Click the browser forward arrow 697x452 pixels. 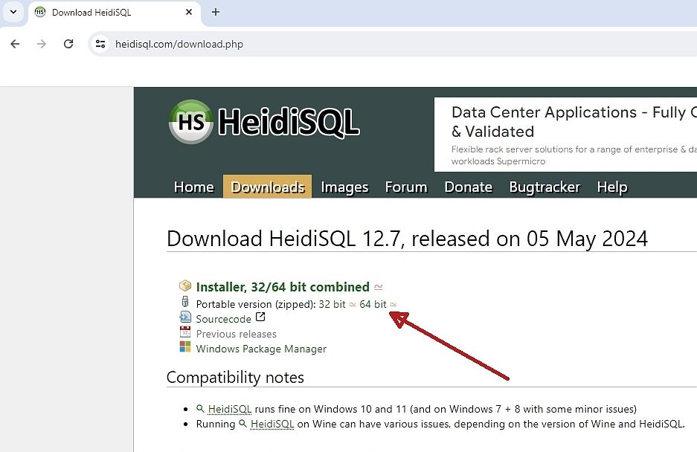pyautogui.click(x=42, y=44)
